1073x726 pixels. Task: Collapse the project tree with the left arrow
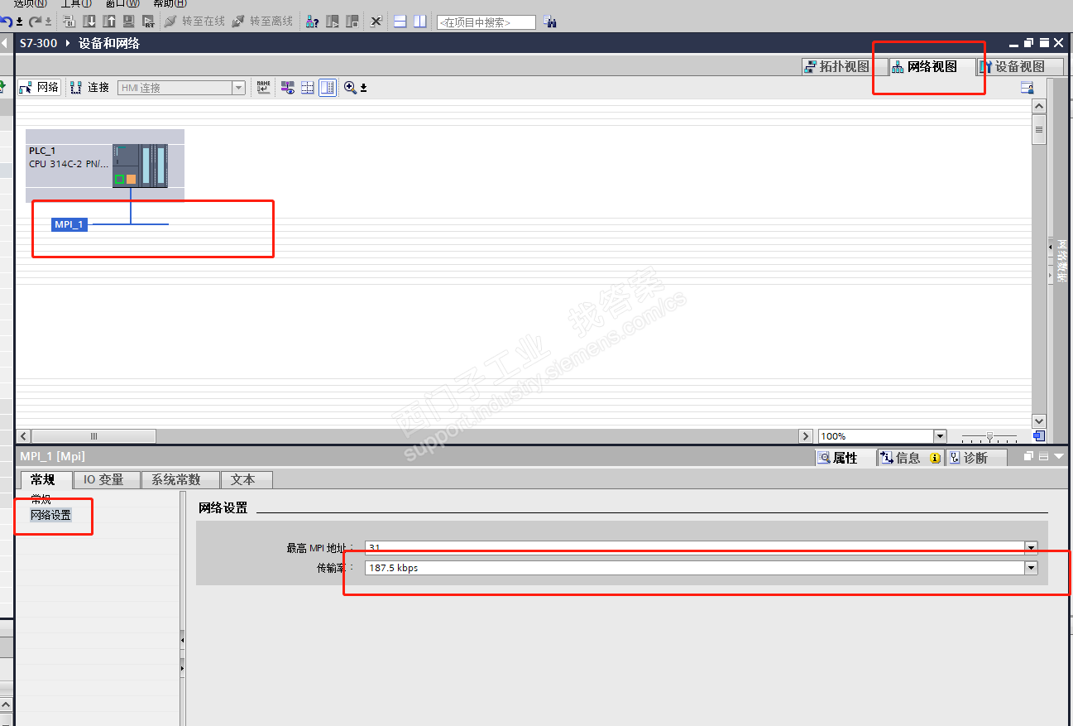pos(5,42)
